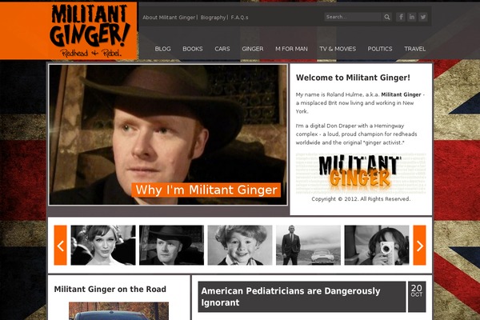Image resolution: width=480 pixels, height=320 pixels.
Task: Open the Facebook social icon
Action: pos(401,17)
